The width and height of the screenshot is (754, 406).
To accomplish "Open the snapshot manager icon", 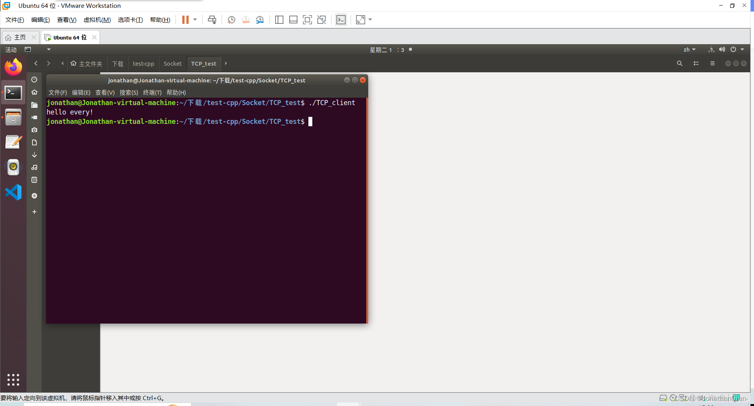I will point(260,20).
